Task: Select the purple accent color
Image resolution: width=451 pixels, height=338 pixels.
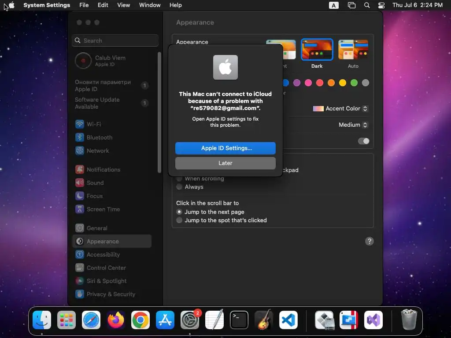Action: pos(297,83)
